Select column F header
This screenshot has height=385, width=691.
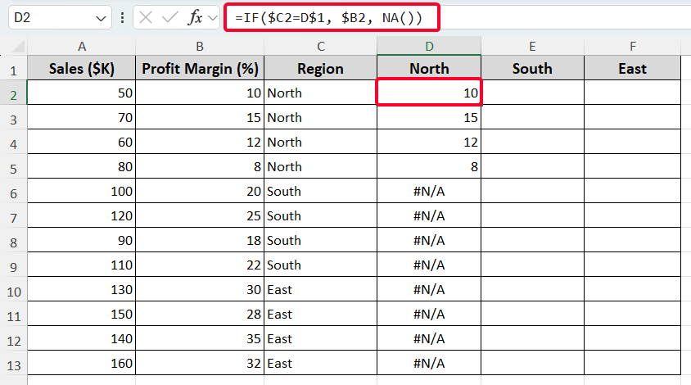(x=632, y=46)
